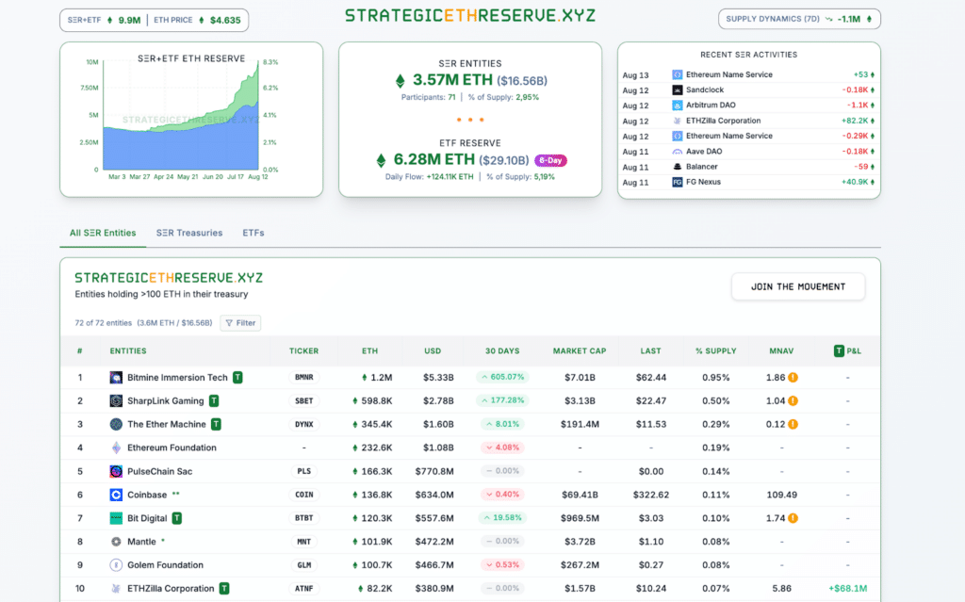965x602 pixels.
Task: Click the 605.07% 30-day change pill
Action: tap(502, 377)
